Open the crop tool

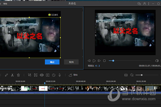(x=30, y=75)
